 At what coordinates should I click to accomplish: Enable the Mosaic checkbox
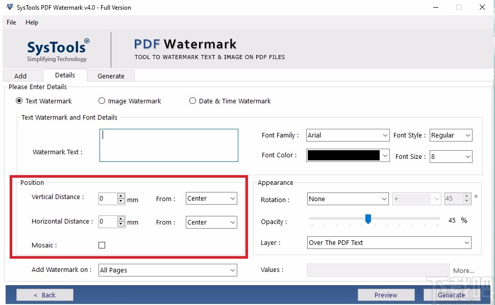101,245
